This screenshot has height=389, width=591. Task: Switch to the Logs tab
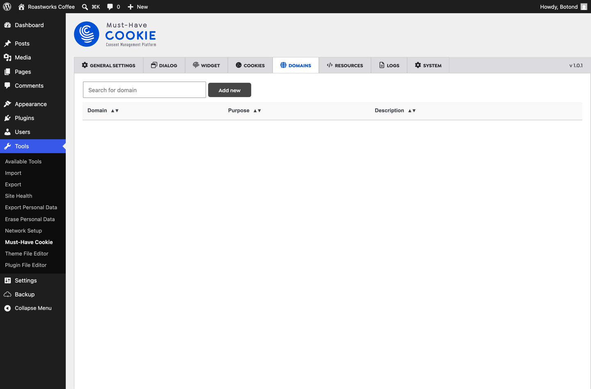389,65
